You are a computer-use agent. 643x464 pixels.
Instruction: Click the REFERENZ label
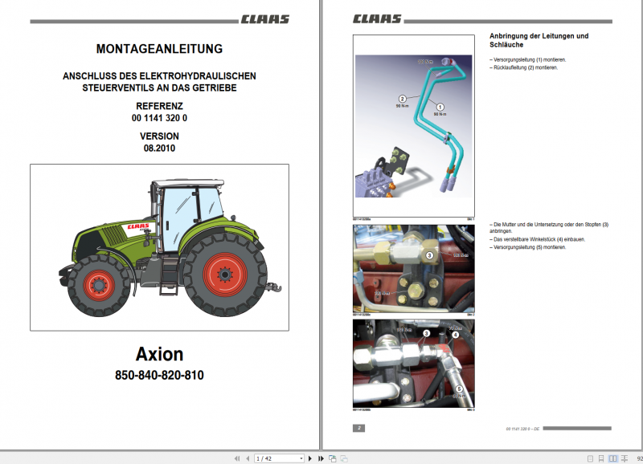click(x=159, y=106)
